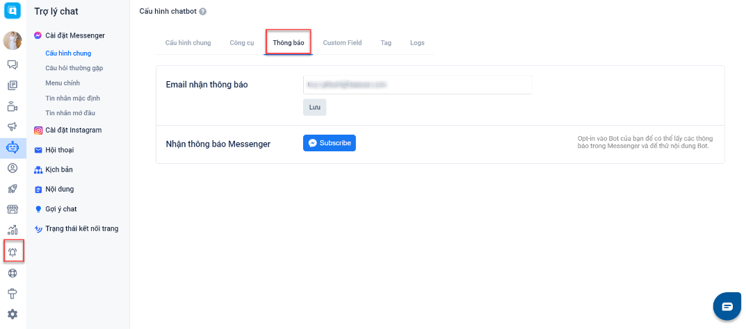Open the rocket icon in sidebar
This screenshot has width=746, height=329.
(x=13, y=189)
